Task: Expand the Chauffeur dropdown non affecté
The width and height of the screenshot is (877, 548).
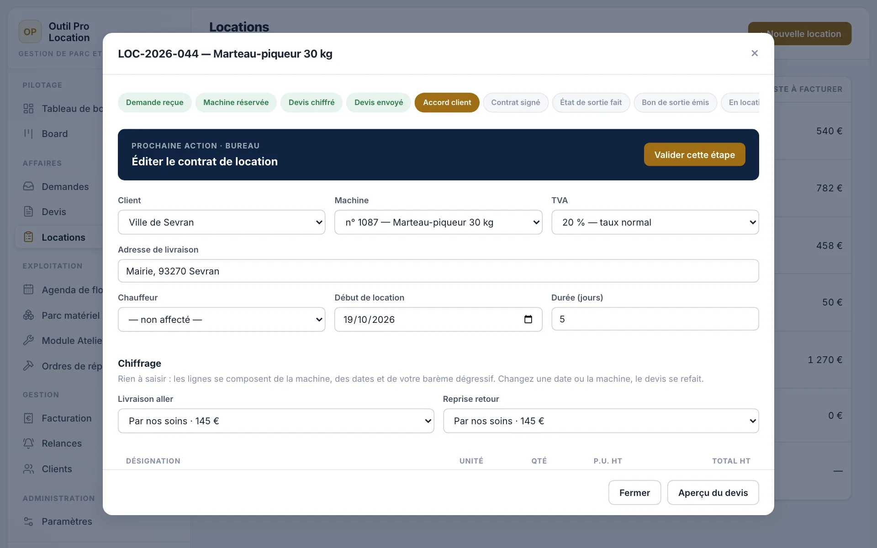Action: 222,320
